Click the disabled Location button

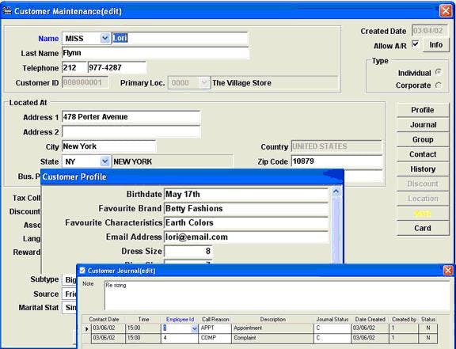pos(423,199)
